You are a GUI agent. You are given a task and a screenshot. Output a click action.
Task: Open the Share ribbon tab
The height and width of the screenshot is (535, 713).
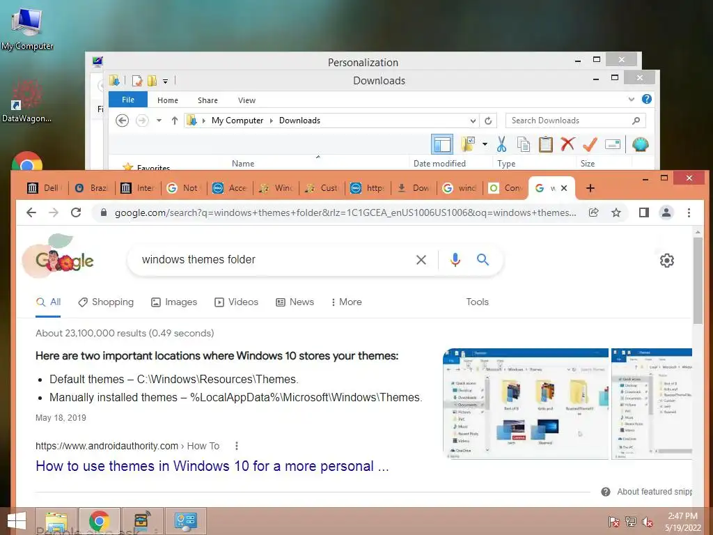pyautogui.click(x=207, y=100)
